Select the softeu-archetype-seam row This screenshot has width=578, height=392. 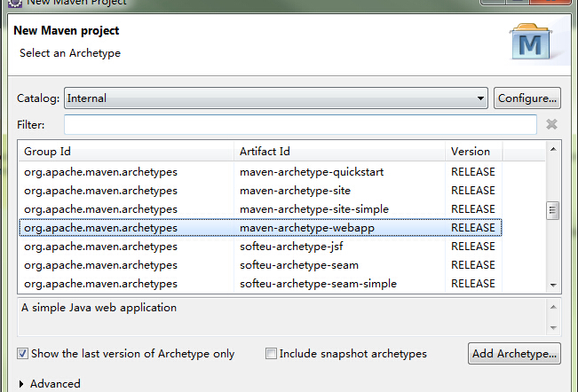[260, 265]
